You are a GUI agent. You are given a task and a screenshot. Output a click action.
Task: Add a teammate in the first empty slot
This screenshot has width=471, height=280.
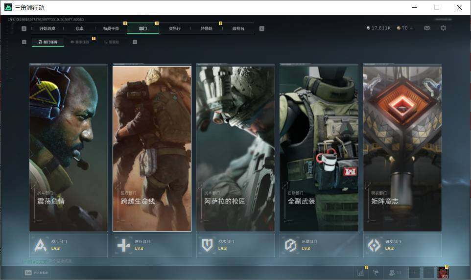pyautogui.click(x=414, y=273)
